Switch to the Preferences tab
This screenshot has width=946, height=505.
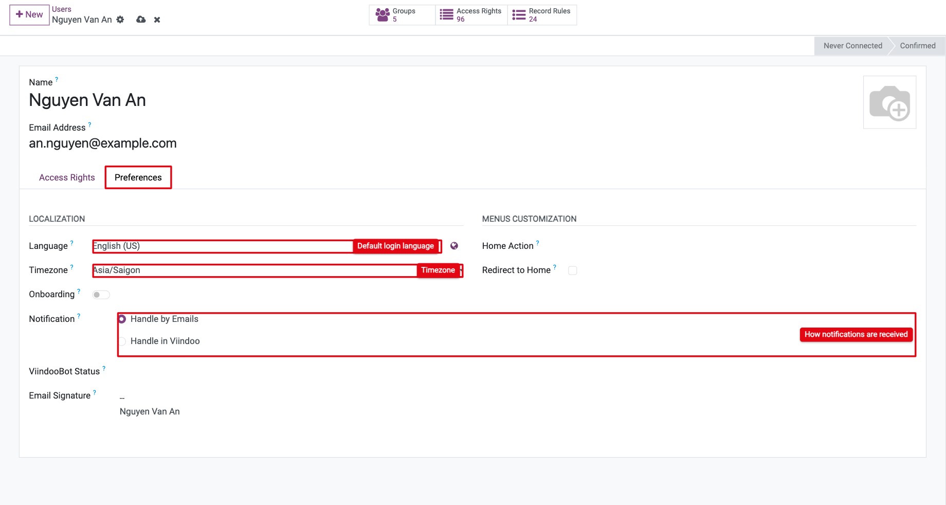pyautogui.click(x=138, y=177)
